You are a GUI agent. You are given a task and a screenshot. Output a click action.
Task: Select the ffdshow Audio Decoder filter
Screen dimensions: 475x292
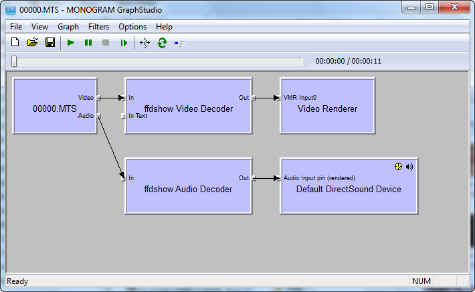189,186
